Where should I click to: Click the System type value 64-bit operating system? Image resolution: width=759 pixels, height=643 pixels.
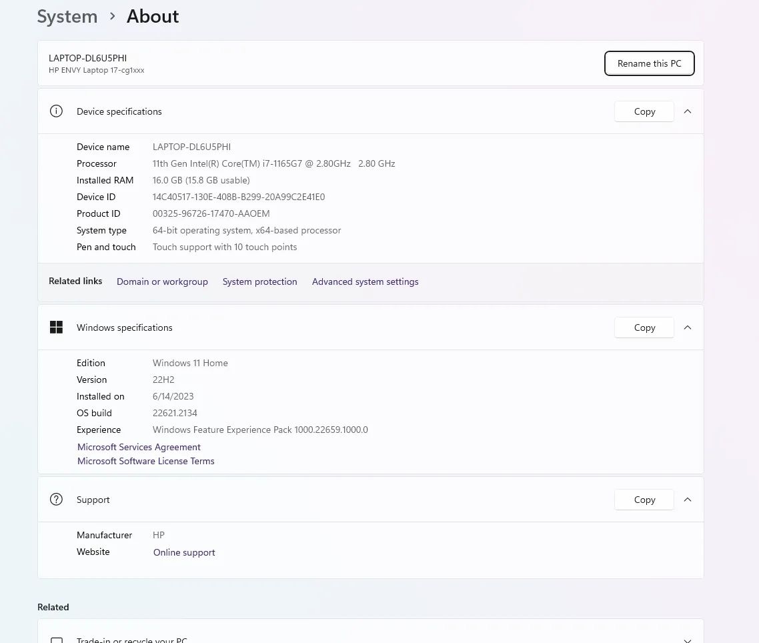[247, 231]
